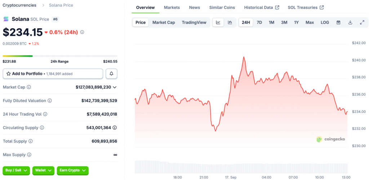Click the $142,739,399,529 valuation value
369x180 pixels.
tap(99, 101)
